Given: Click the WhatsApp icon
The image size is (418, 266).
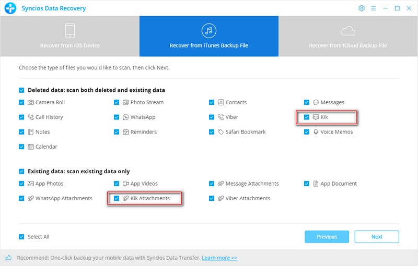Looking at the screenshot, I should click(x=125, y=117).
